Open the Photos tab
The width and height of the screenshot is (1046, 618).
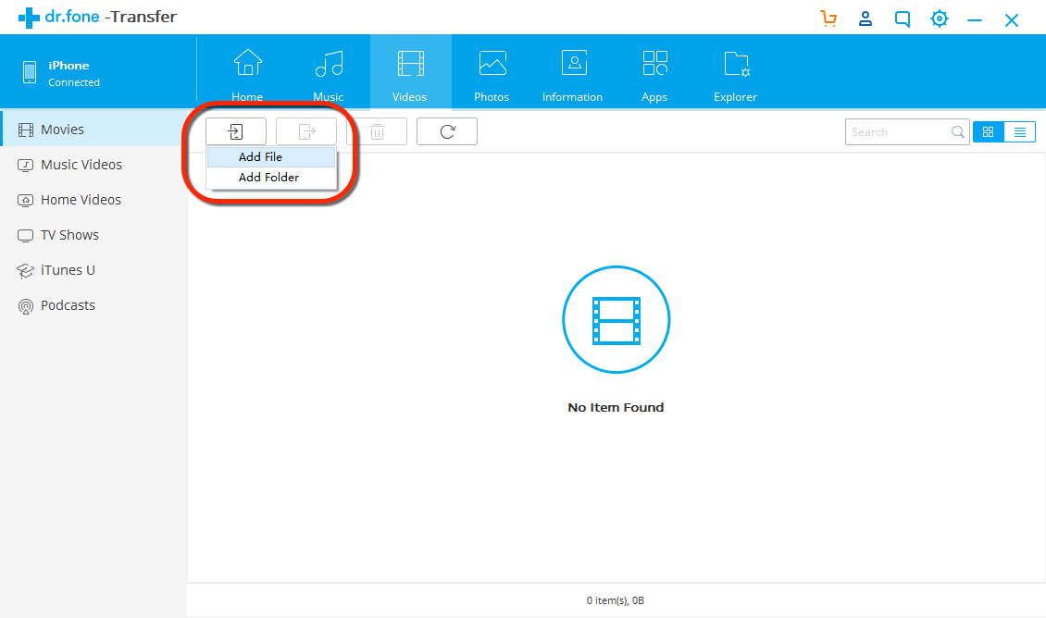492,75
